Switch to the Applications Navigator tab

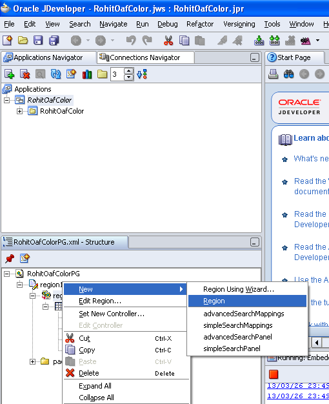[x=48, y=57]
